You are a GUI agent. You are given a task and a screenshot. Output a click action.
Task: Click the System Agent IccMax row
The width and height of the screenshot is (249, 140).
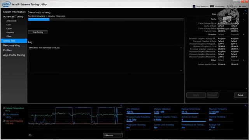218,65
